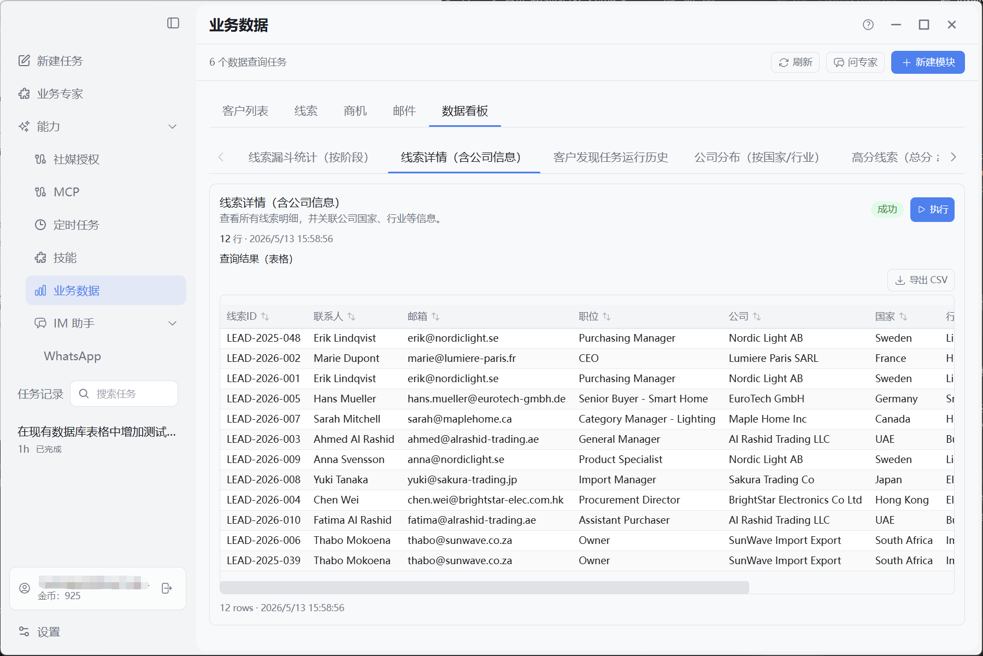Expand the IM 助手 chevron
The width and height of the screenshot is (983, 656).
click(173, 323)
